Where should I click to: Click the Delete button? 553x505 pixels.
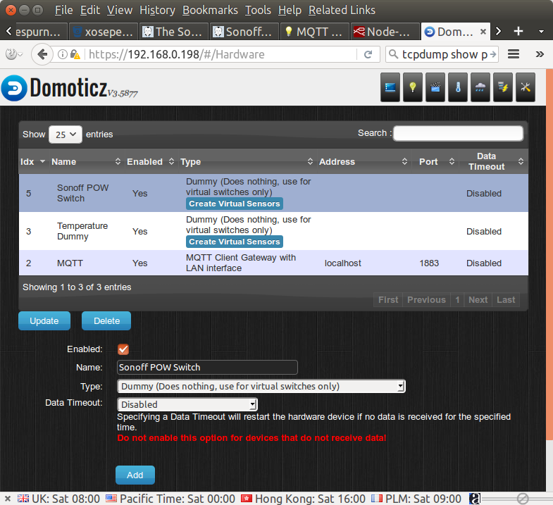click(x=106, y=320)
